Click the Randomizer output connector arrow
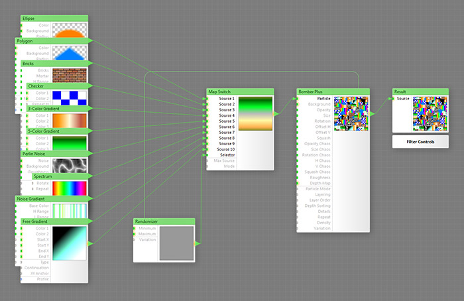Screen dimensions: 464x301 198,243
